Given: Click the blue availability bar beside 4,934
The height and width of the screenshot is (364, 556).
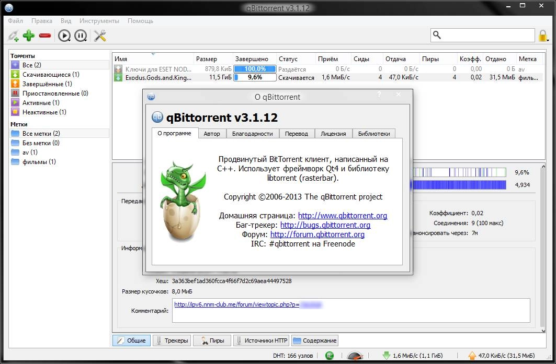Looking at the screenshot, I should pyautogui.click(x=460, y=185).
